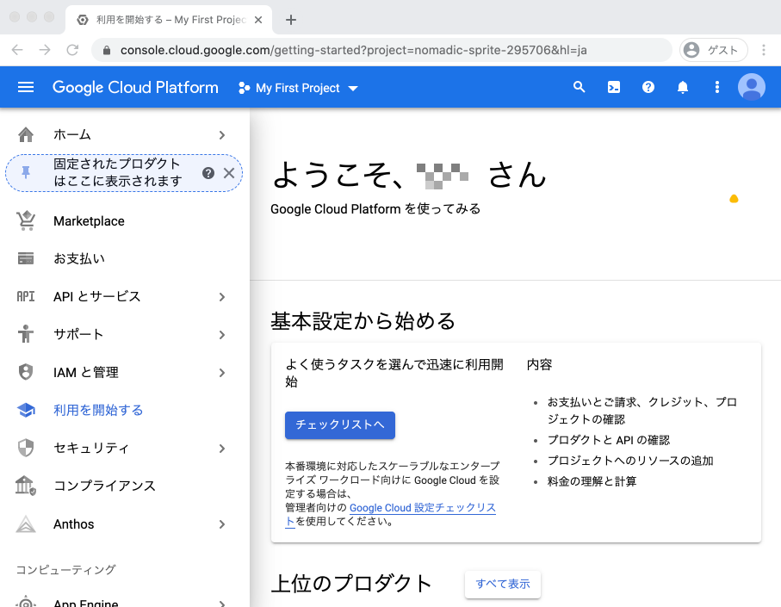Open a new browser tab
Image resolution: width=781 pixels, height=607 pixels.
[x=291, y=20]
